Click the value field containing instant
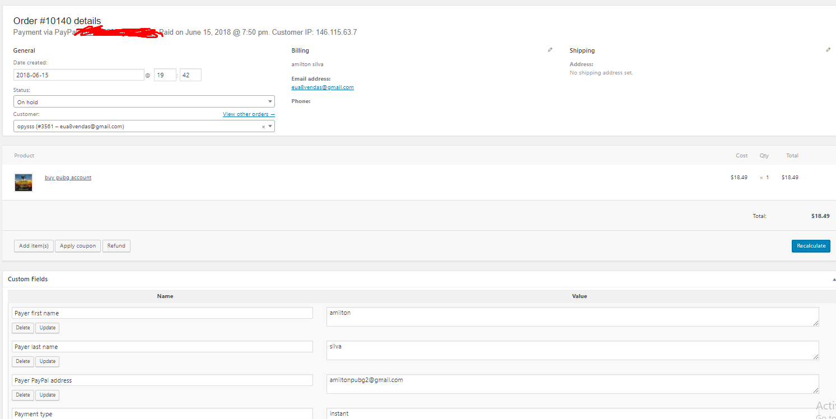This screenshot has width=836, height=419. (573, 413)
